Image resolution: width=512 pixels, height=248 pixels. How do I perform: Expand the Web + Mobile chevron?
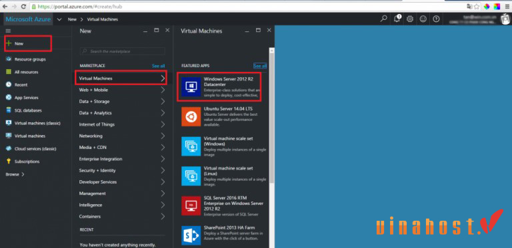(163, 90)
